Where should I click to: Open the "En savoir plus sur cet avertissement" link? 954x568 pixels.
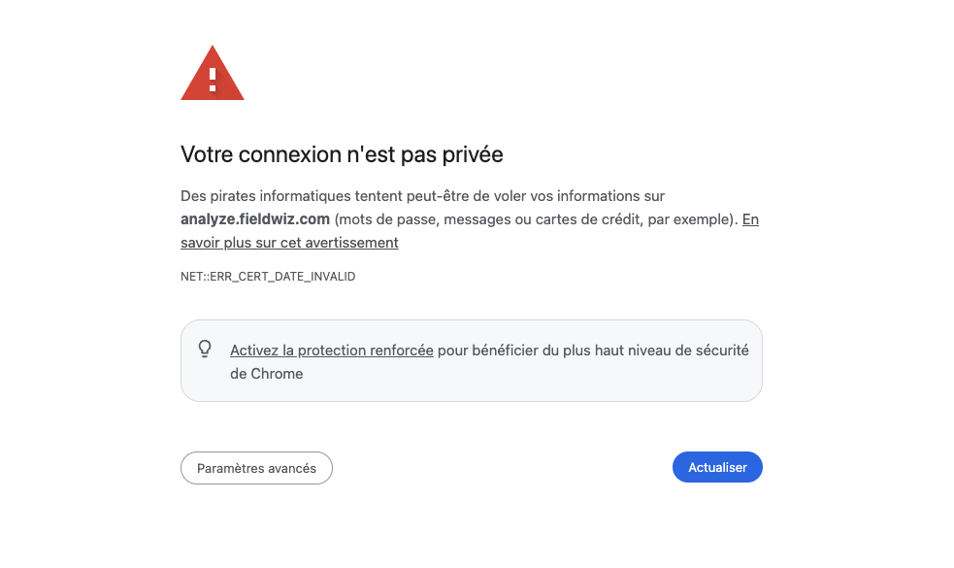(289, 243)
